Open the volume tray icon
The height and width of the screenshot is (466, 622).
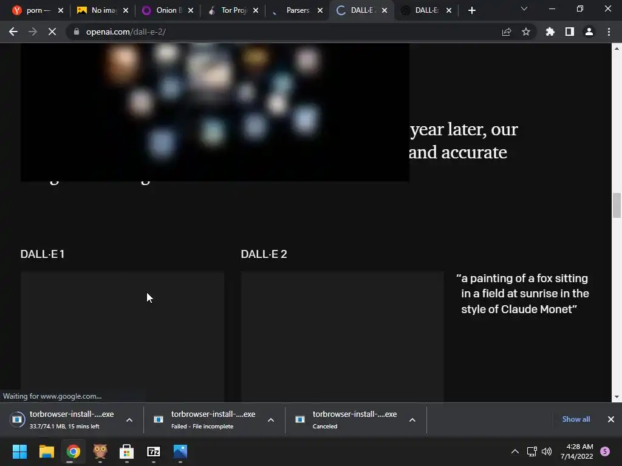click(547, 451)
